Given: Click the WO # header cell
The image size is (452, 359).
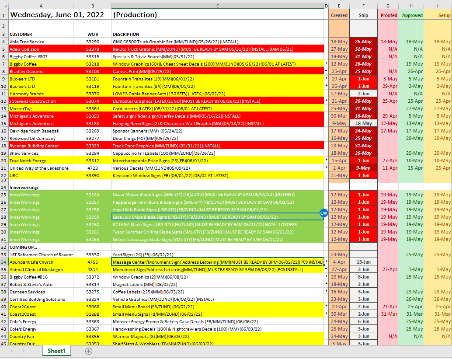Looking at the screenshot, I should tap(93, 34).
